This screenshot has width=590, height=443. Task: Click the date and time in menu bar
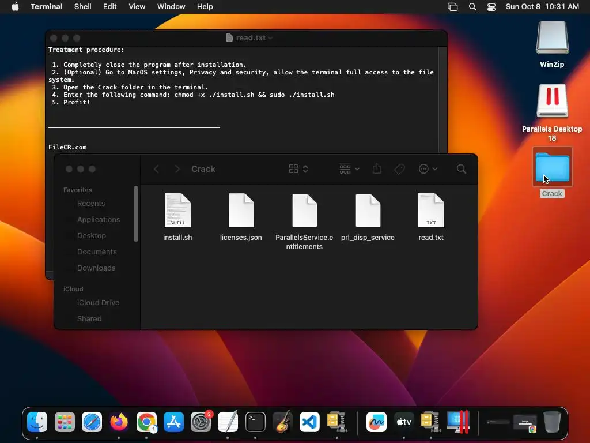click(x=542, y=7)
